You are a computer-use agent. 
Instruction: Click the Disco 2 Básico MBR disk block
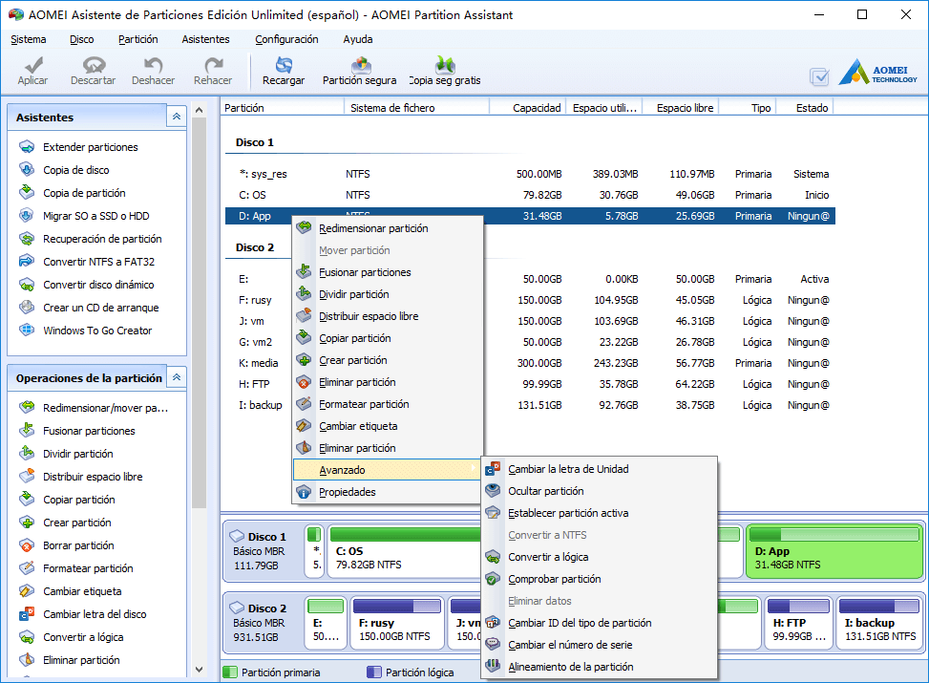tap(262, 623)
